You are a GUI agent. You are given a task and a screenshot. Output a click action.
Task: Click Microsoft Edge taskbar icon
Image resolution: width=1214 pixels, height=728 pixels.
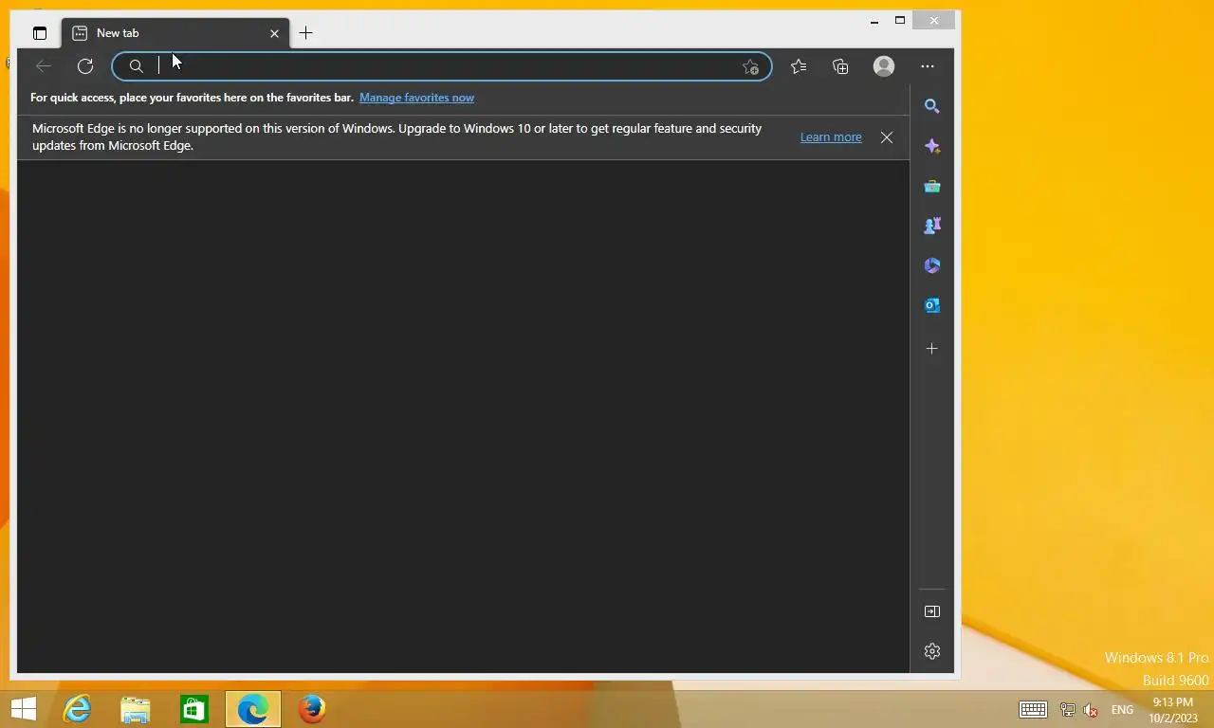click(x=253, y=709)
